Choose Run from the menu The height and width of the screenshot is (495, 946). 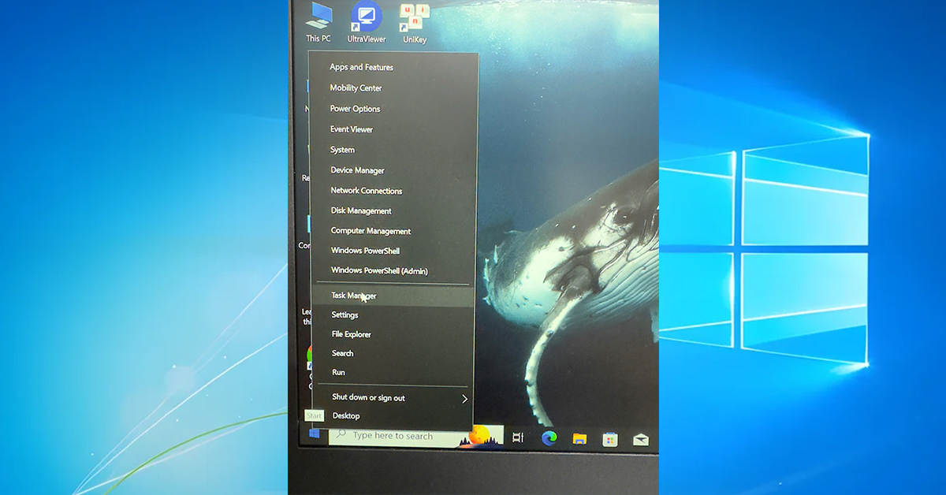[338, 372]
